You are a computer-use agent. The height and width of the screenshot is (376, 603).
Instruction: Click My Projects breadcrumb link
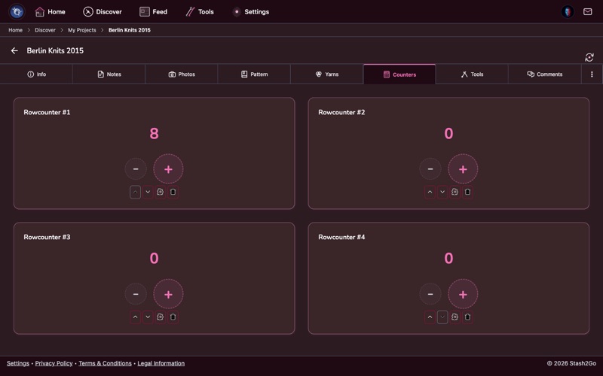click(82, 30)
